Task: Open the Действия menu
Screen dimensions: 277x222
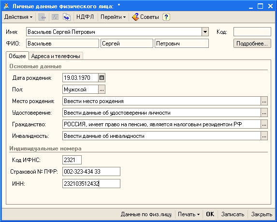Action: point(18,17)
